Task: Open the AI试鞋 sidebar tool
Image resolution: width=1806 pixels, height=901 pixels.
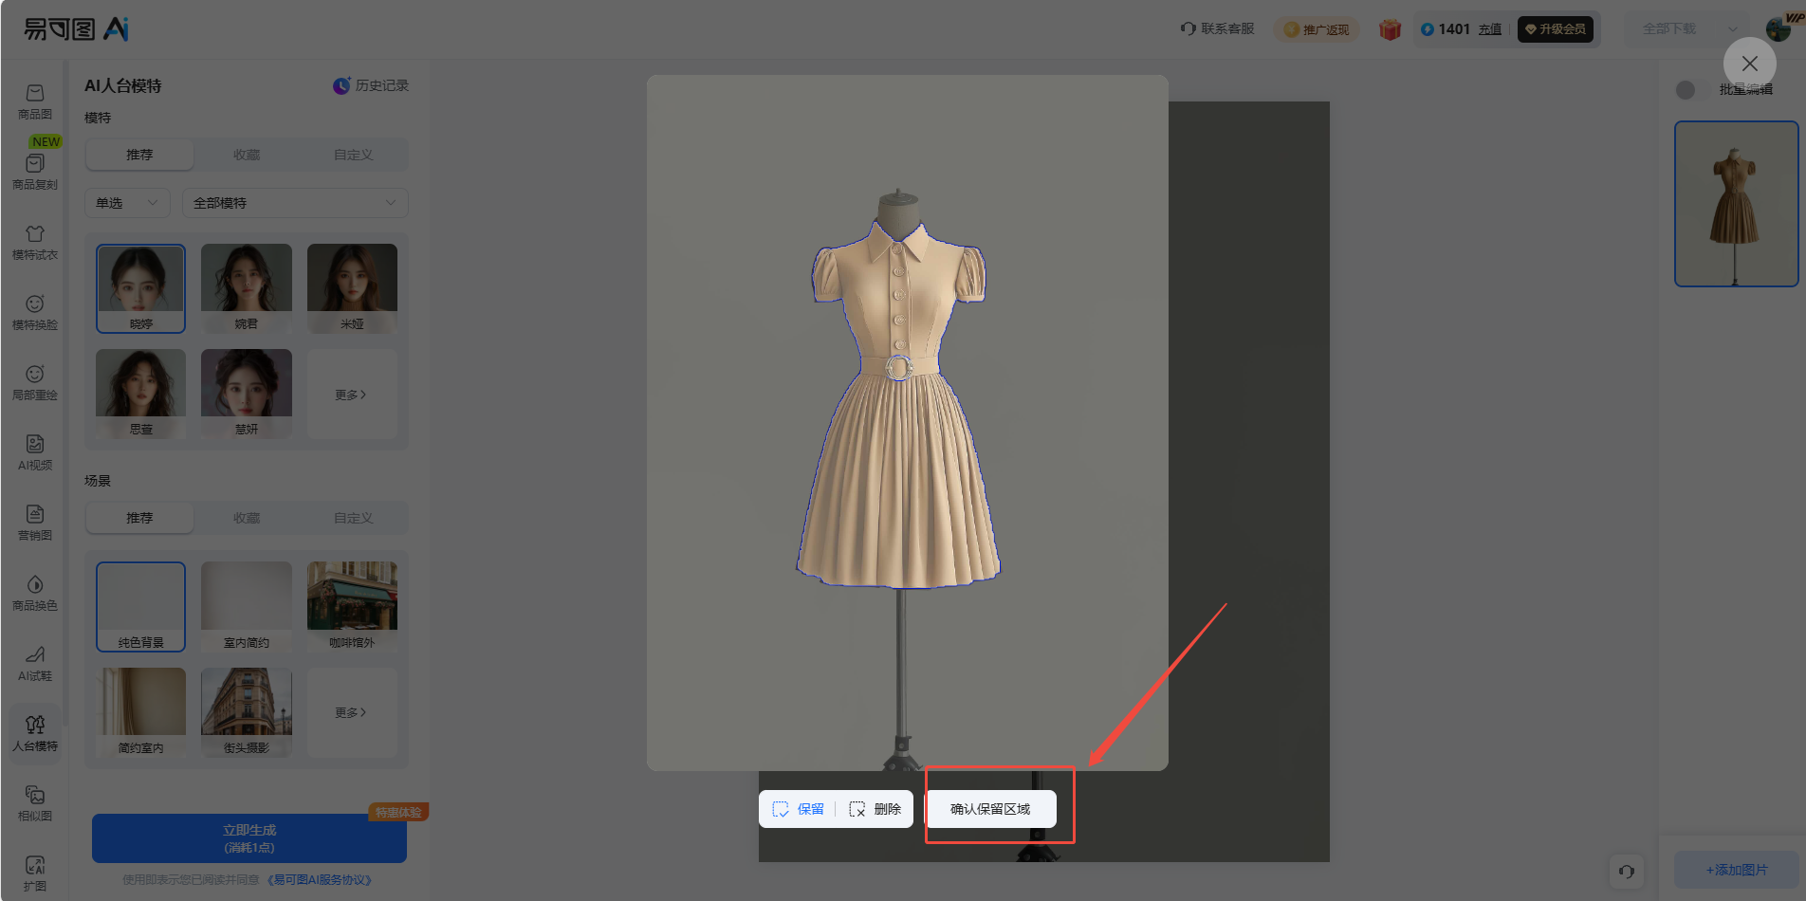Action: click(x=35, y=664)
